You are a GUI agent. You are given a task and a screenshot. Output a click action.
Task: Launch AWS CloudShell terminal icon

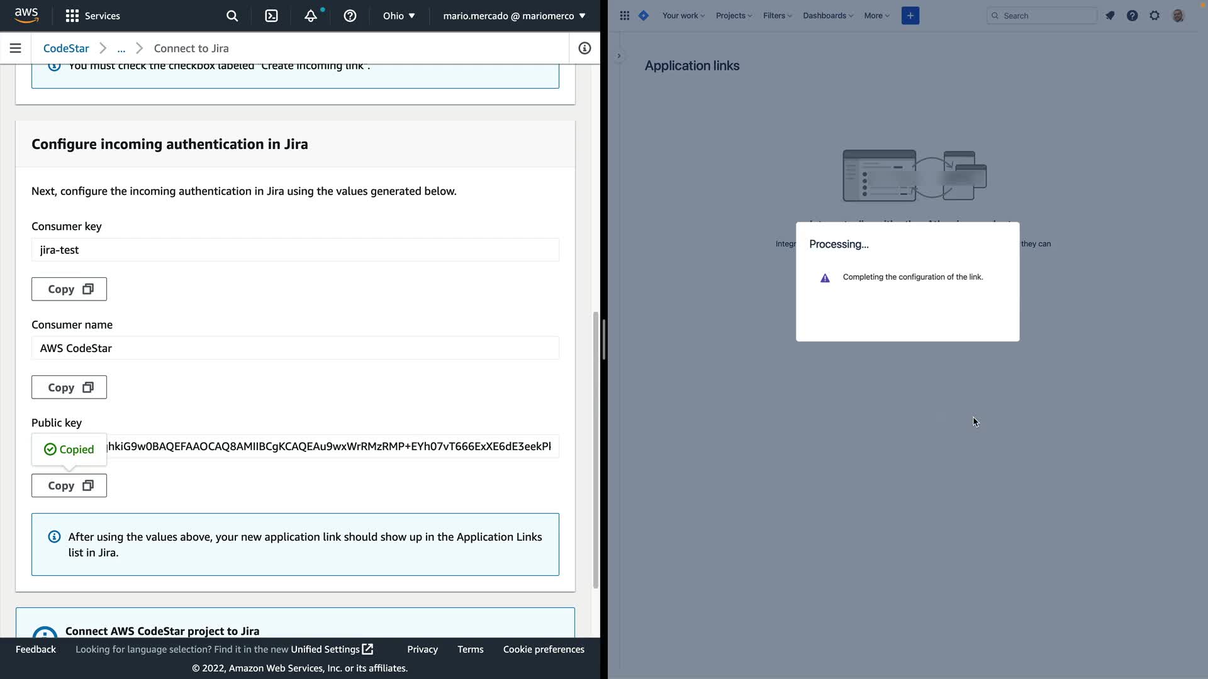[271, 16]
